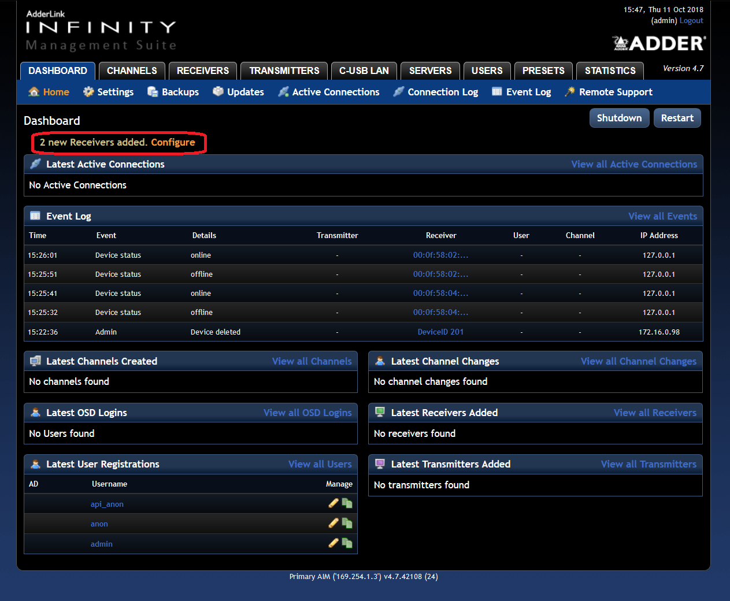The height and width of the screenshot is (601, 730).
Task: Open receiver link in the 15:25:32 event row
Action: pos(441,312)
